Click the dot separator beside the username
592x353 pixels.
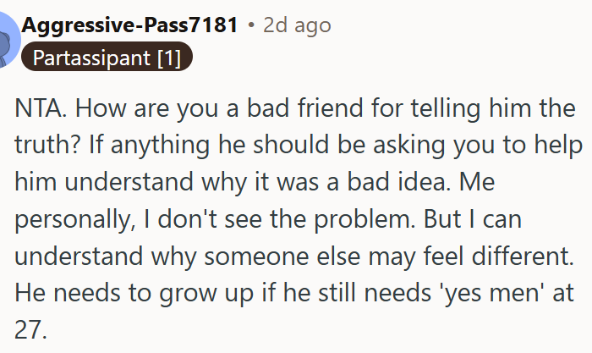251,25
